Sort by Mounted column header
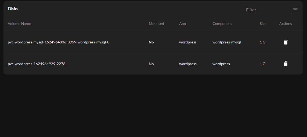 point(156,24)
